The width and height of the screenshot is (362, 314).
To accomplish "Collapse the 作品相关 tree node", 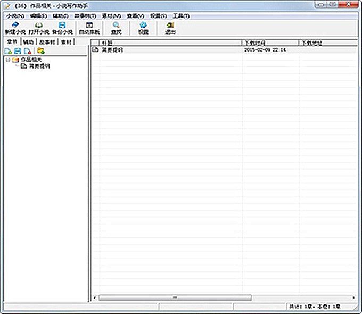I will click(x=8, y=60).
